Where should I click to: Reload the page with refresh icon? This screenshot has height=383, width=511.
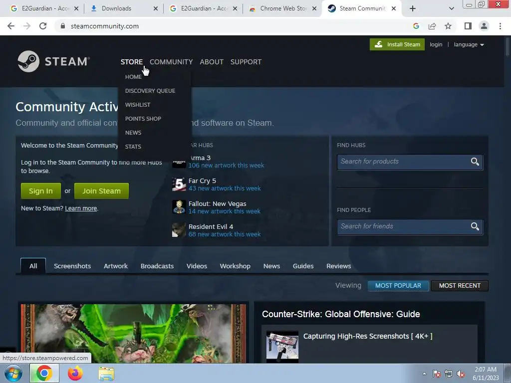(43, 26)
